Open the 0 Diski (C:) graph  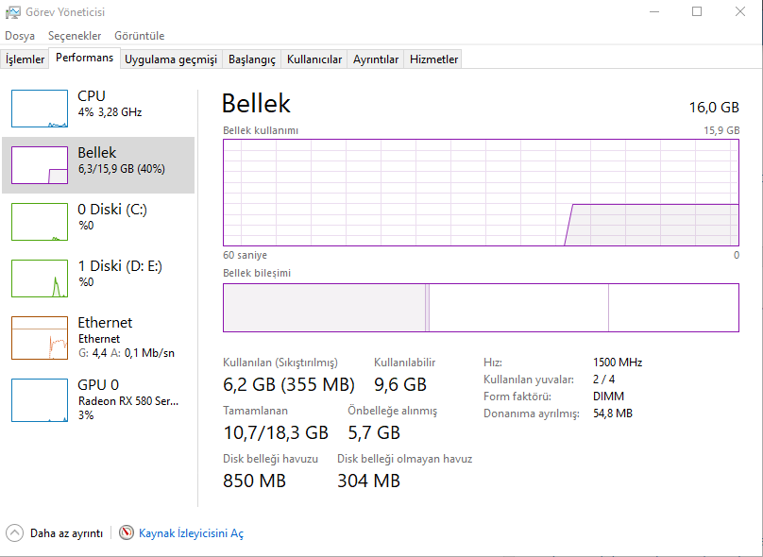coord(40,222)
